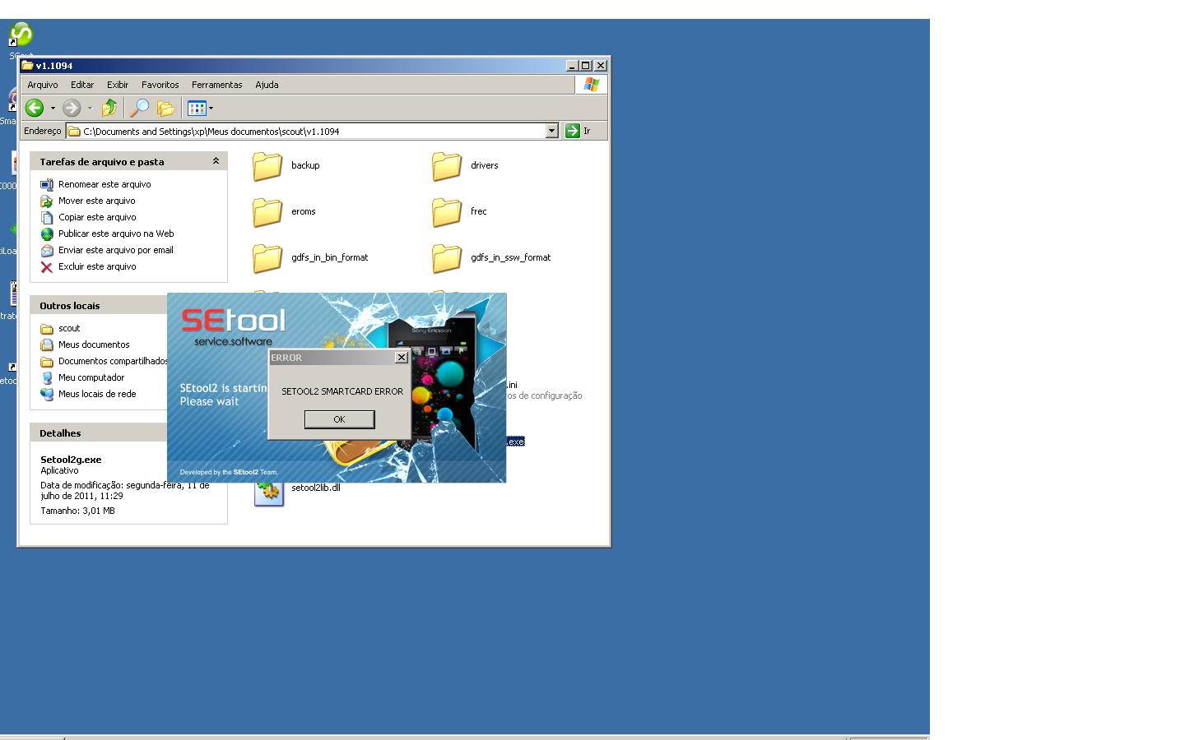The height and width of the screenshot is (740, 1185).
Task: Click Mover este arquivo link
Action: click(x=97, y=201)
